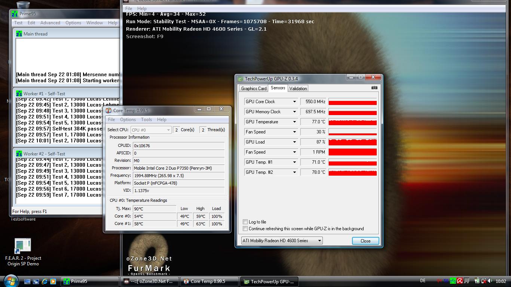Click the Prime95 tray icon
The height and width of the screenshot is (287, 511).
tap(453, 281)
